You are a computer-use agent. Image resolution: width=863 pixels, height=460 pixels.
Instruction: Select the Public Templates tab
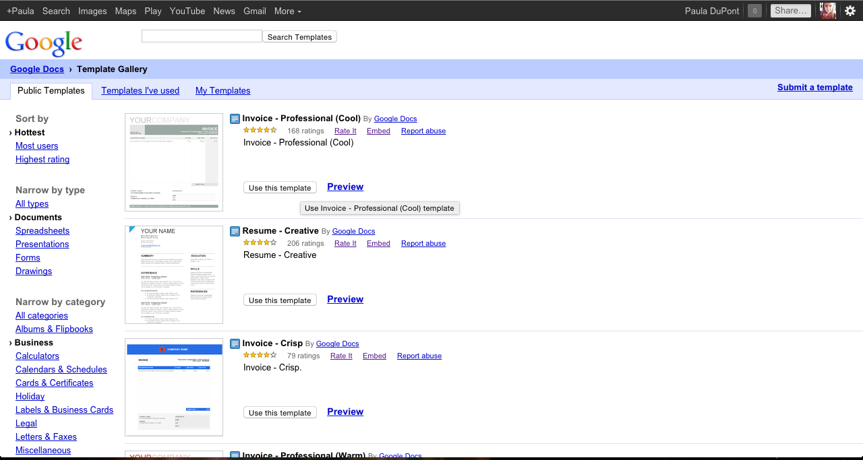coord(51,91)
